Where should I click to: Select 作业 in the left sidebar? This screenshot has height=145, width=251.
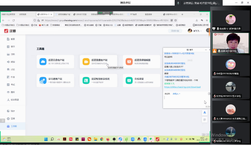click(x=12, y=77)
